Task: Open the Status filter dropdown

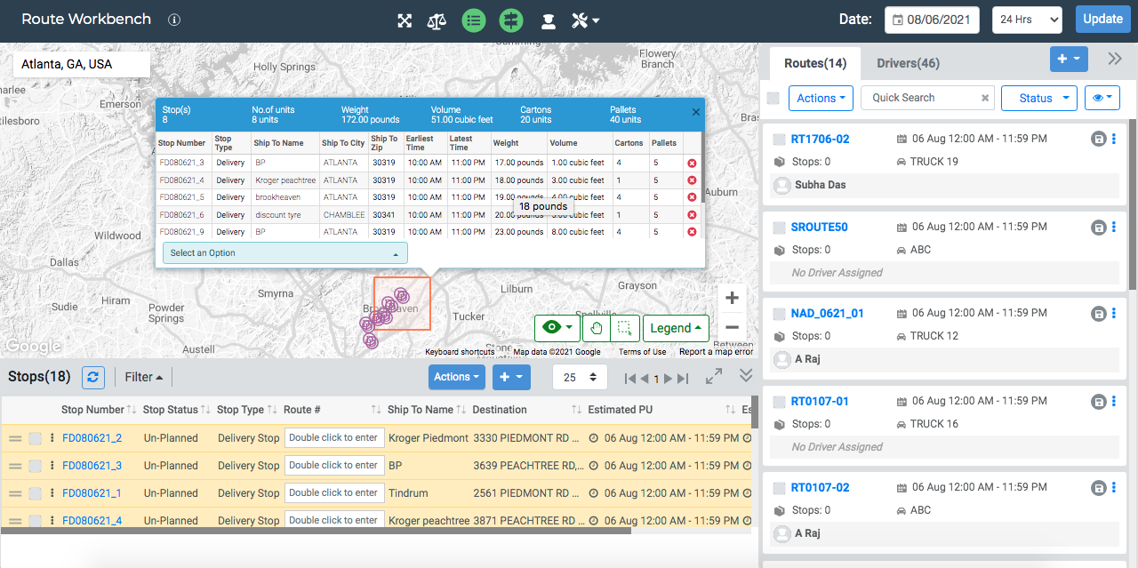Action: point(1038,98)
